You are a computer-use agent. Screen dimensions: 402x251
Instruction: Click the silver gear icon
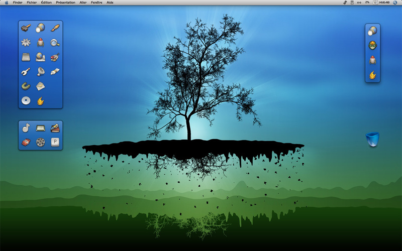26,42
